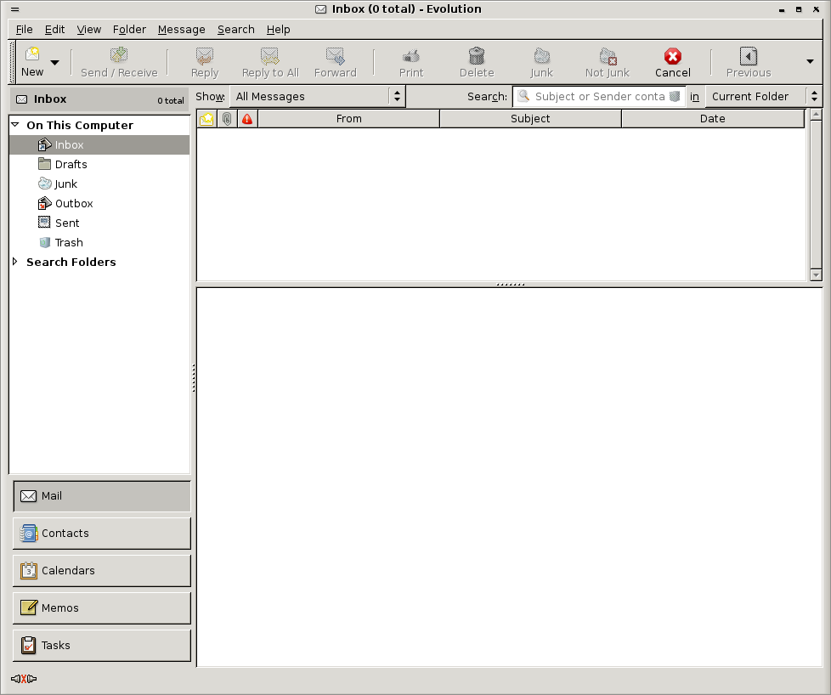The width and height of the screenshot is (831, 695).
Task: Click the message list vertical scrollbar
Action: (x=816, y=195)
